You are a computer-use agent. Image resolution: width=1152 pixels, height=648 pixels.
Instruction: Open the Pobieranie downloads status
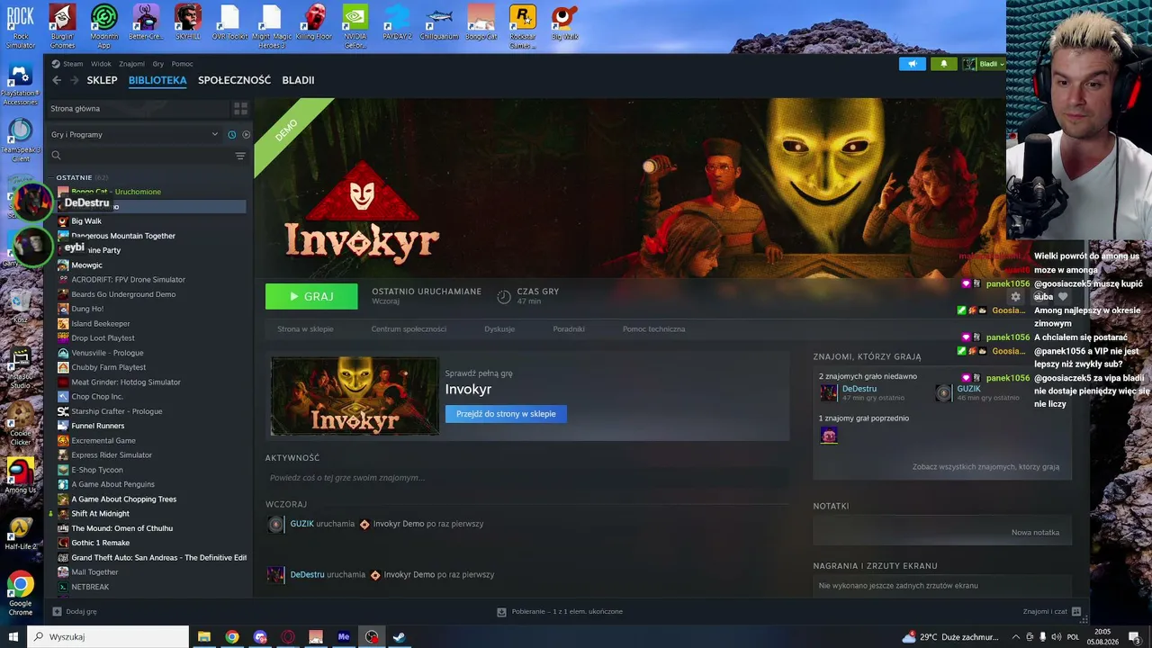click(x=560, y=612)
